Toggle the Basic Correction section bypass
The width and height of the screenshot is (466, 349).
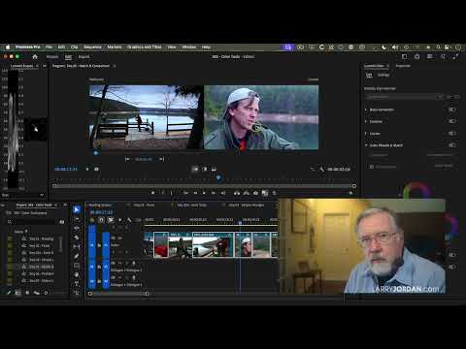452,110
